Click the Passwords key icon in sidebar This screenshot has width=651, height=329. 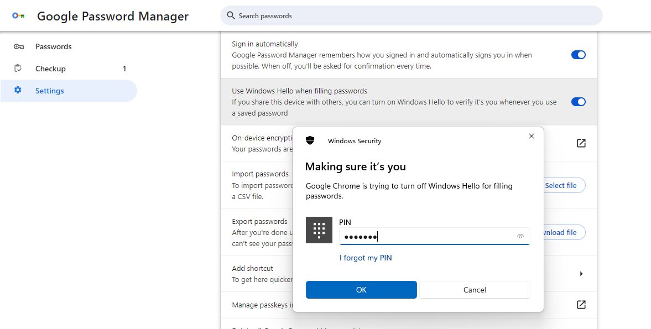[18, 46]
